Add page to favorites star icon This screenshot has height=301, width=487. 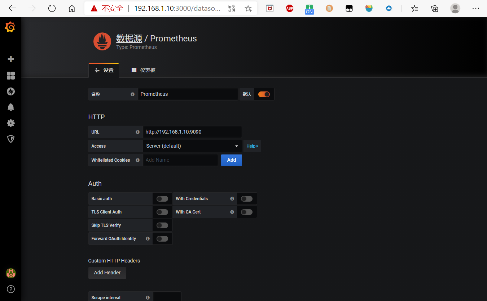248,8
